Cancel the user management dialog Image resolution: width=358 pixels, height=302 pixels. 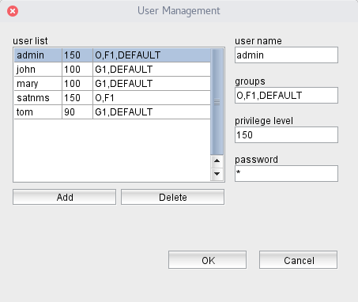click(x=298, y=260)
